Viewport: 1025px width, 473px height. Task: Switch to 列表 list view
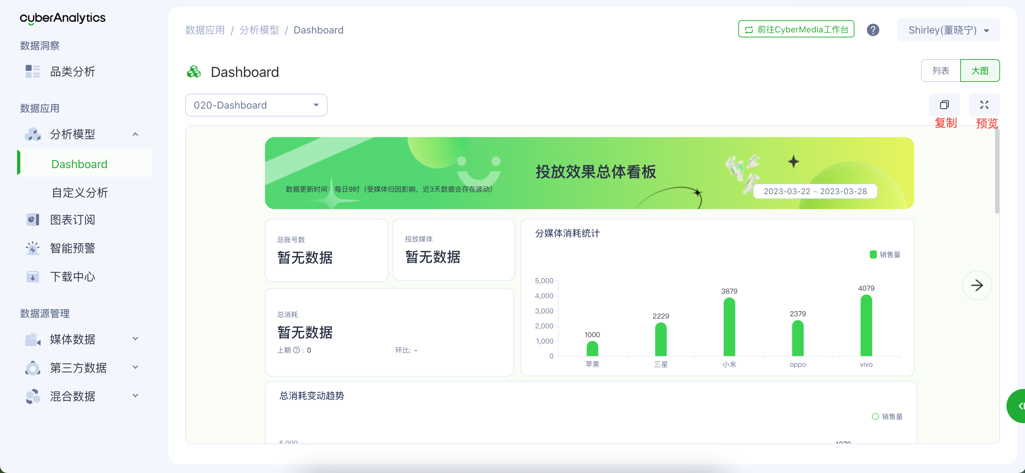point(940,71)
